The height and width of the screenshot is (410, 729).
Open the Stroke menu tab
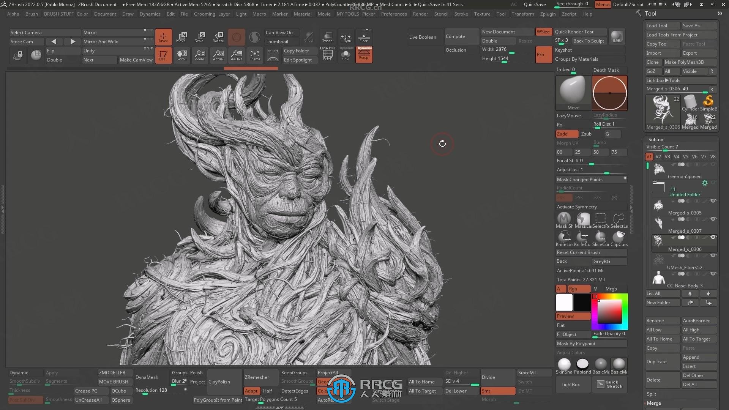click(461, 14)
